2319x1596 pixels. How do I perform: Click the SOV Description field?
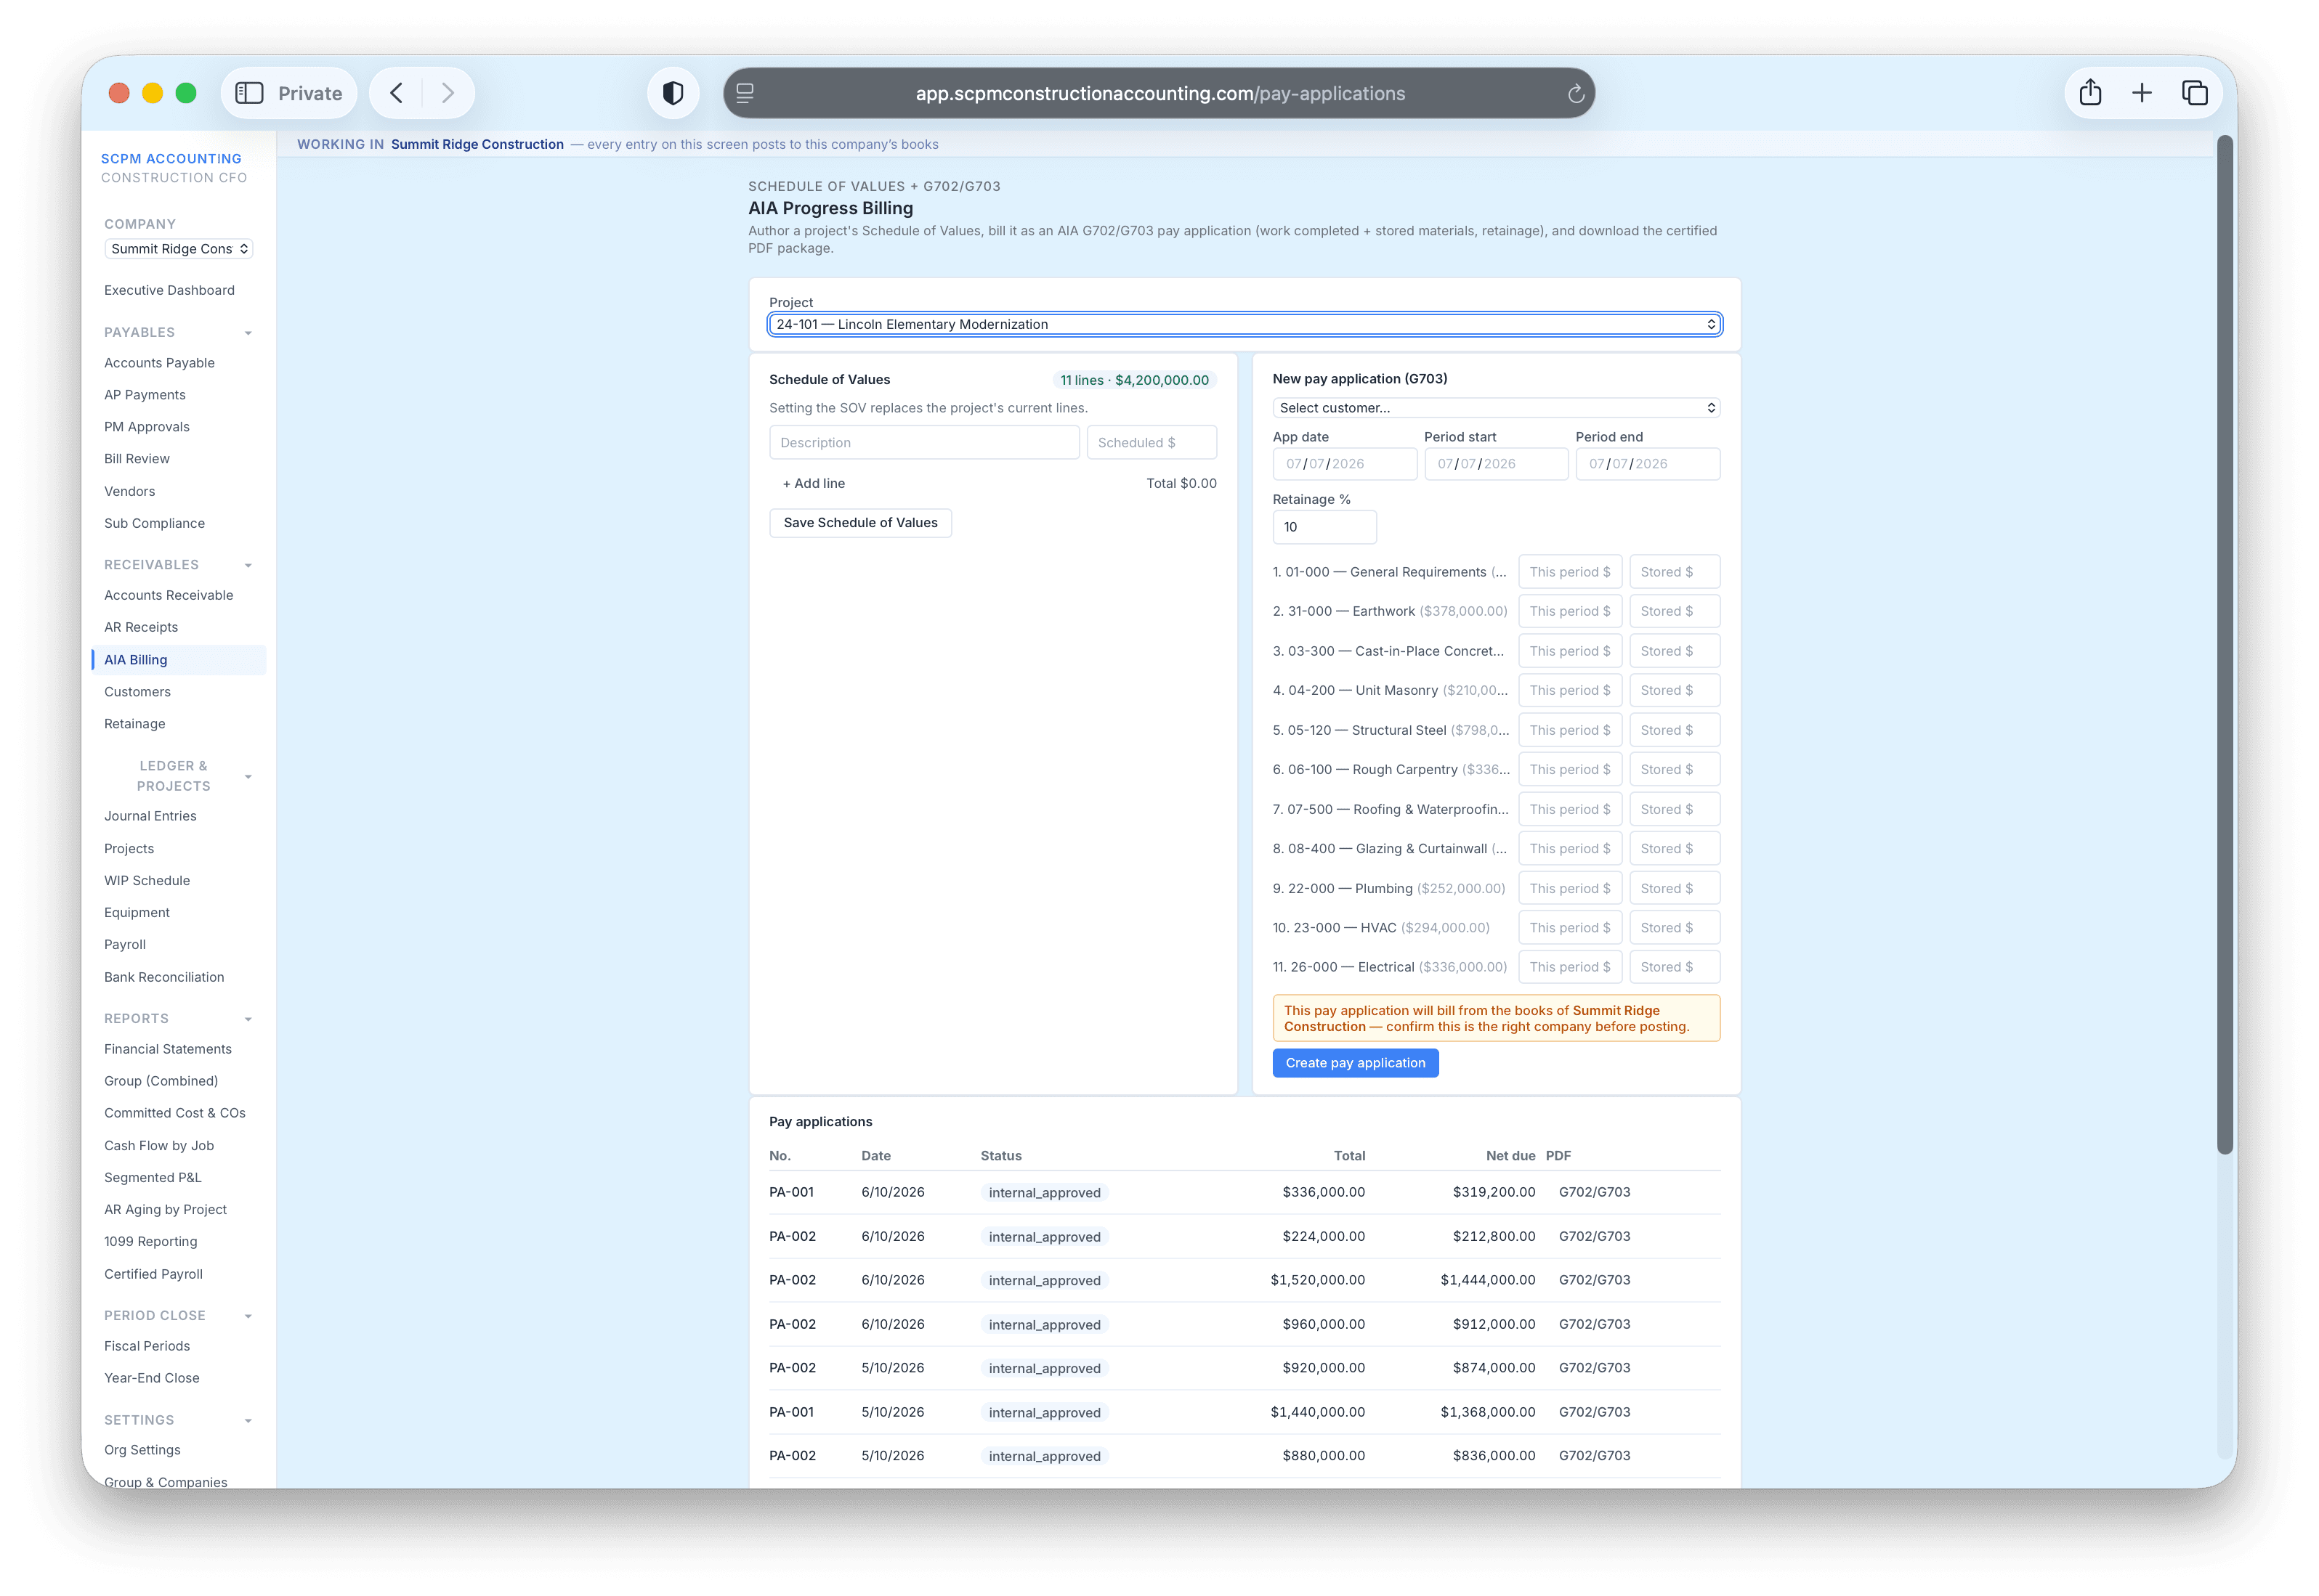(x=923, y=443)
